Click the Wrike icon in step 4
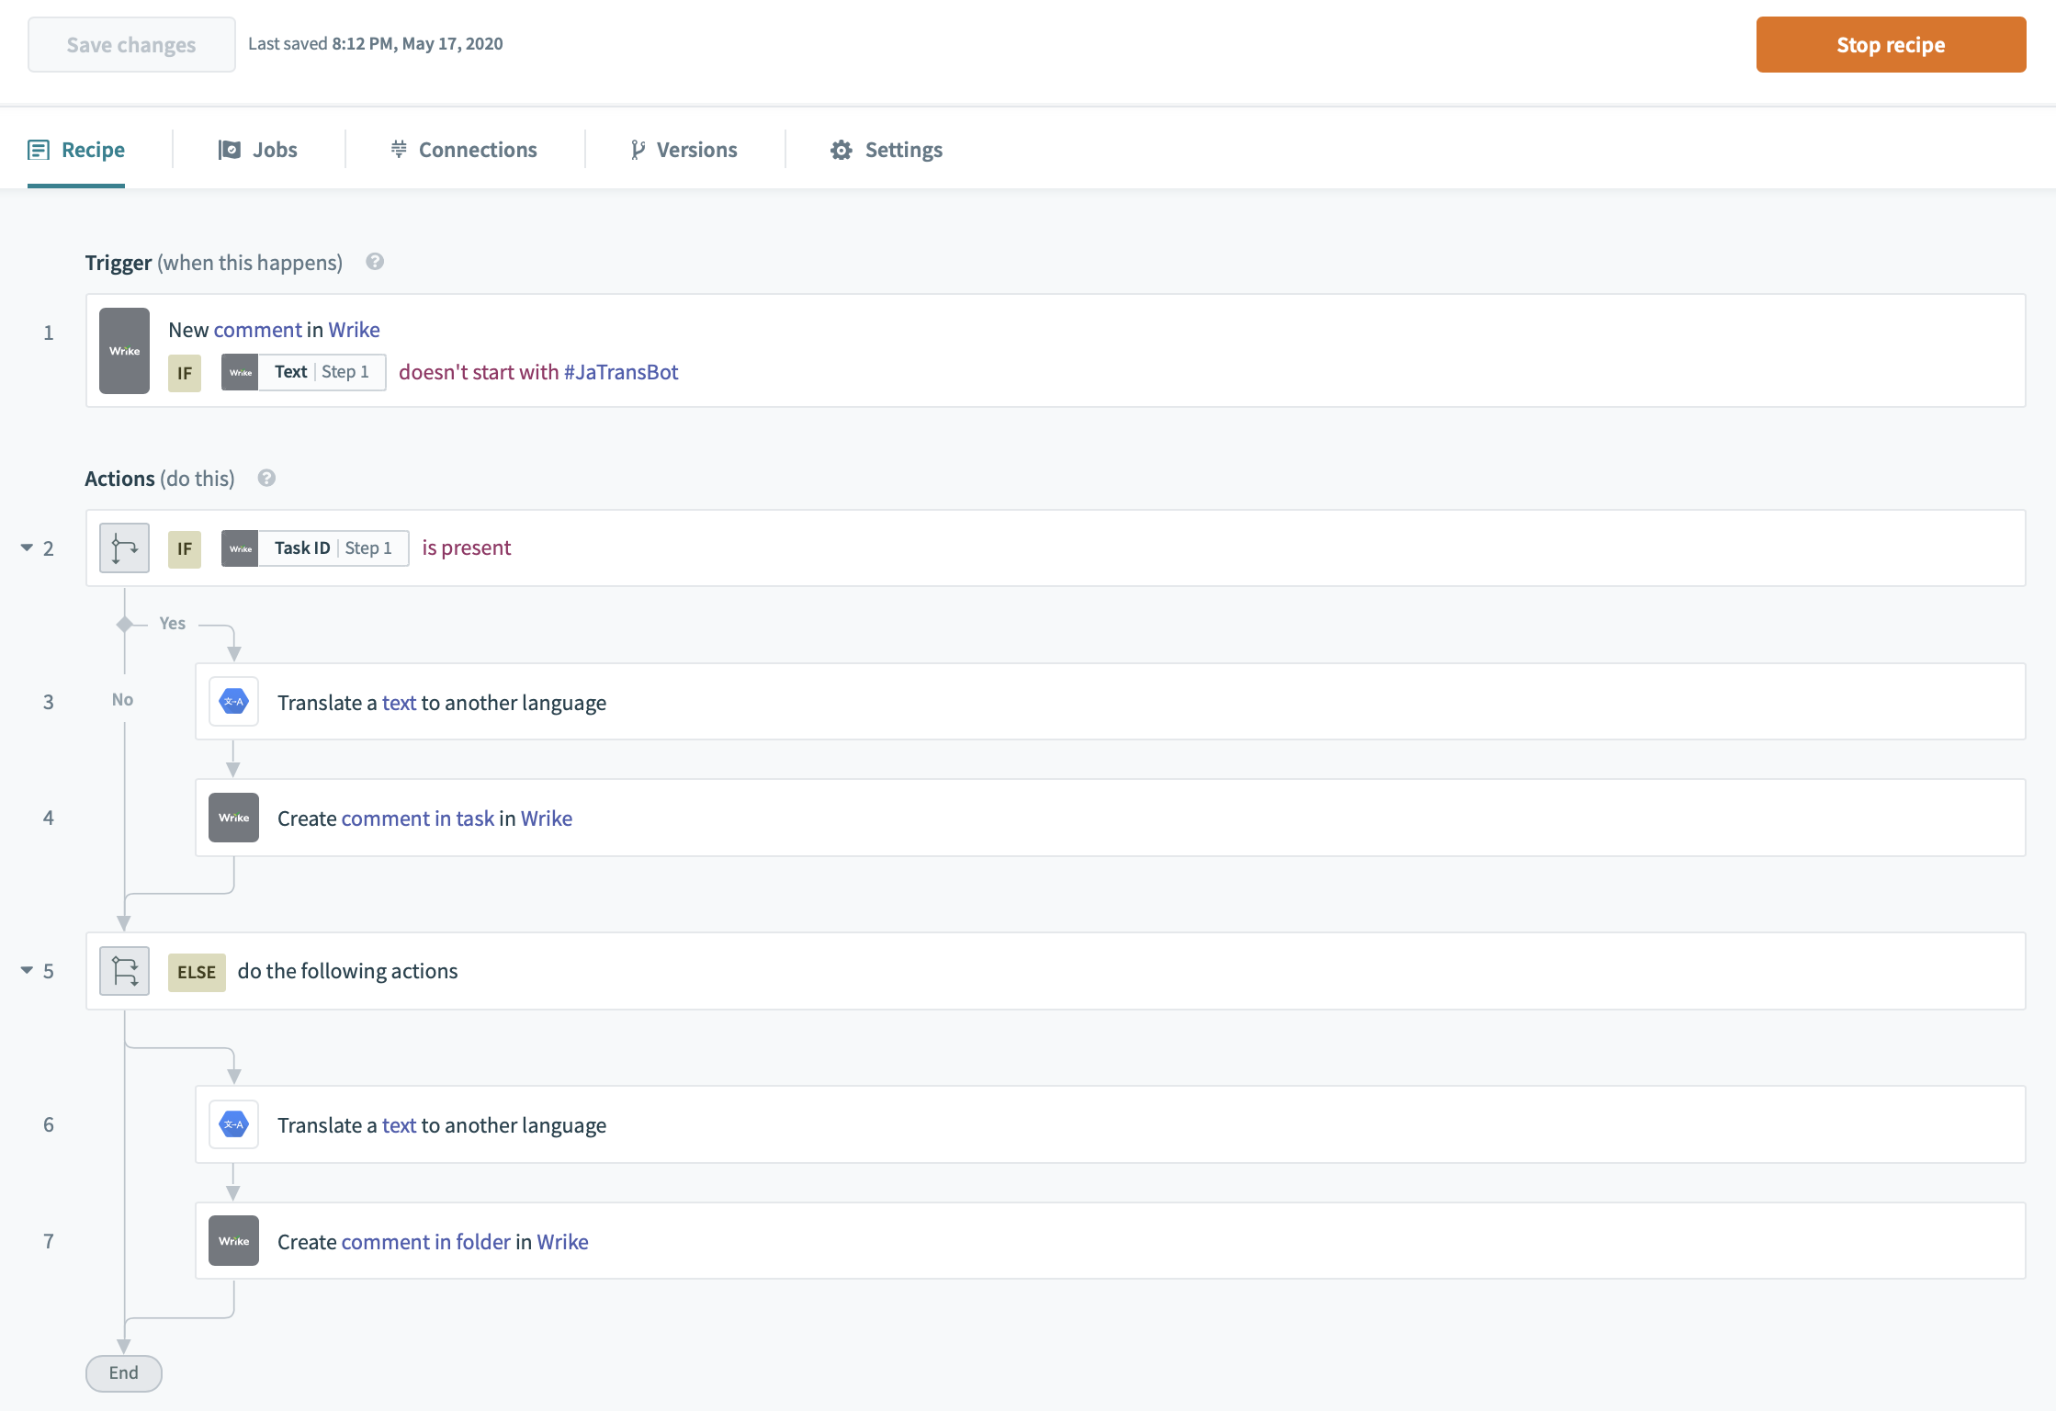The height and width of the screenshot is (1411, 2056). (233, 818)
